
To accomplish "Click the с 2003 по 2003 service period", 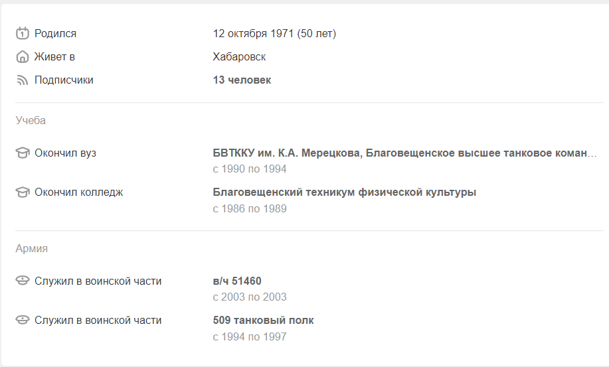I will [x=249, y=297].
